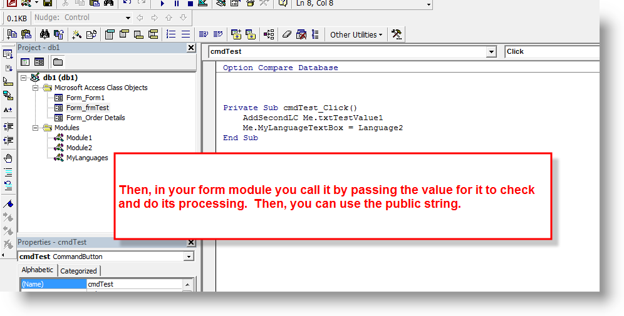Close the Project - db1 panel

(191, 48)
